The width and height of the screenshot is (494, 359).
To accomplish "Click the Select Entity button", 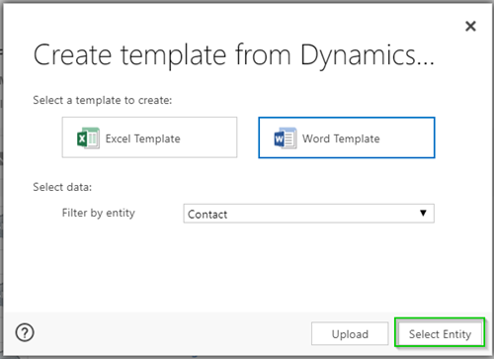I will point(440,333).
